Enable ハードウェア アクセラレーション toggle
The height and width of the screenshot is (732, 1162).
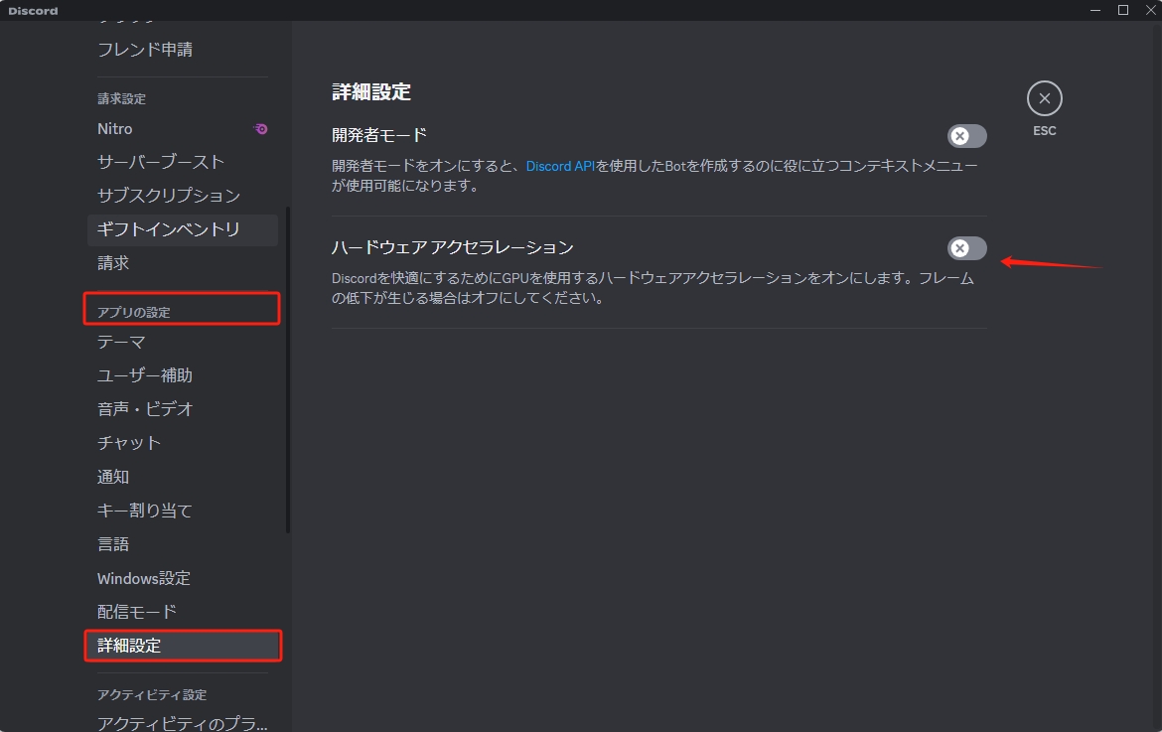[x=965, y=248]
